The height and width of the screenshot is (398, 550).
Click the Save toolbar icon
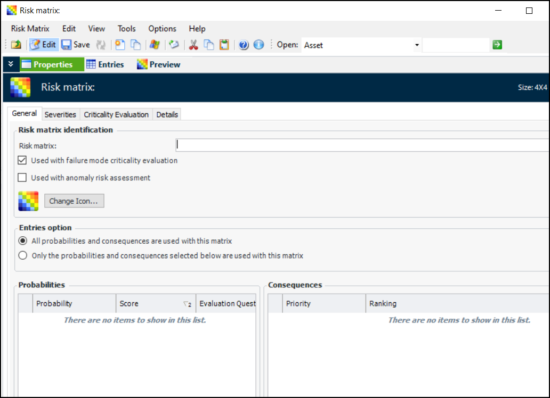point(75,45)
